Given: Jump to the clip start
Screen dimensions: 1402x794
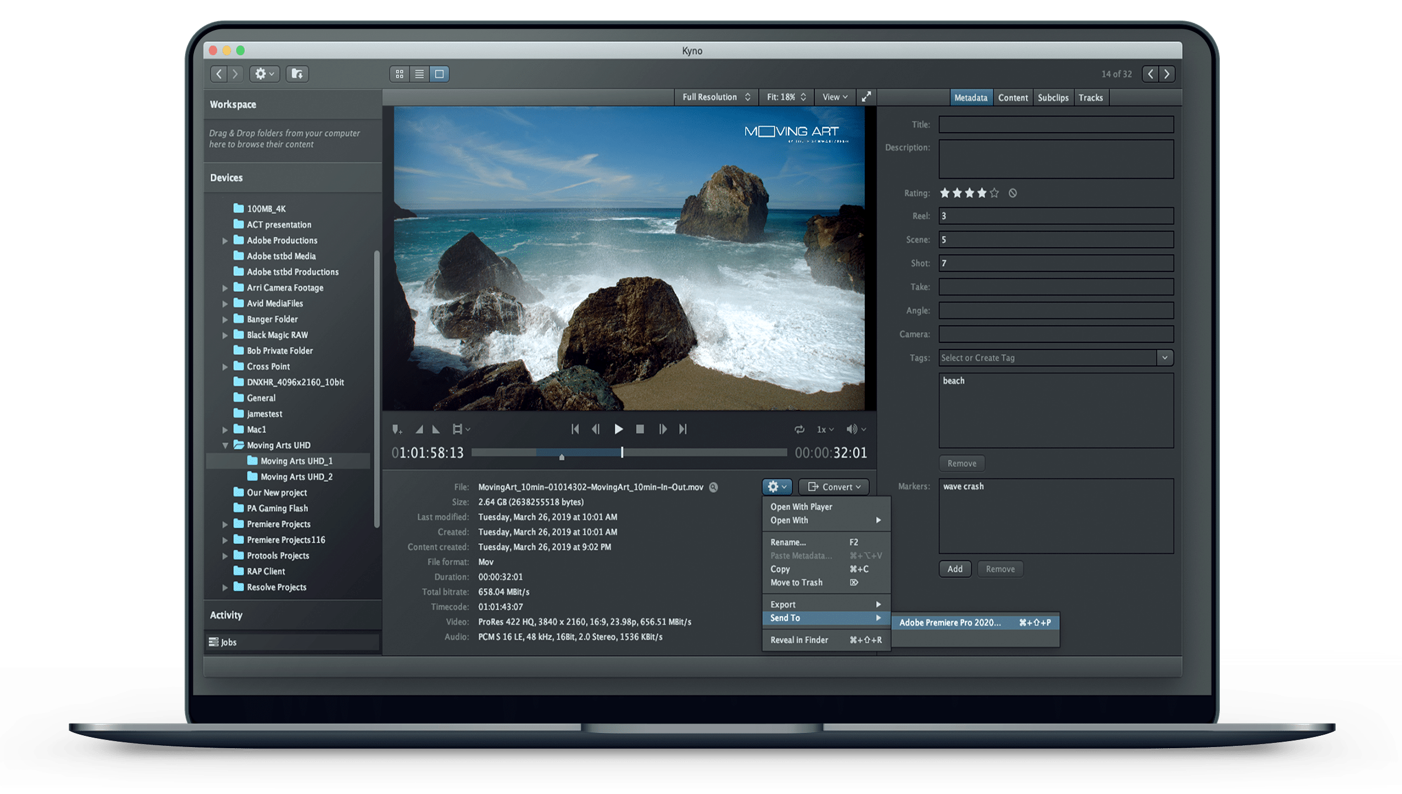Looking at the screenshot, I should click(x=575, y=429).
